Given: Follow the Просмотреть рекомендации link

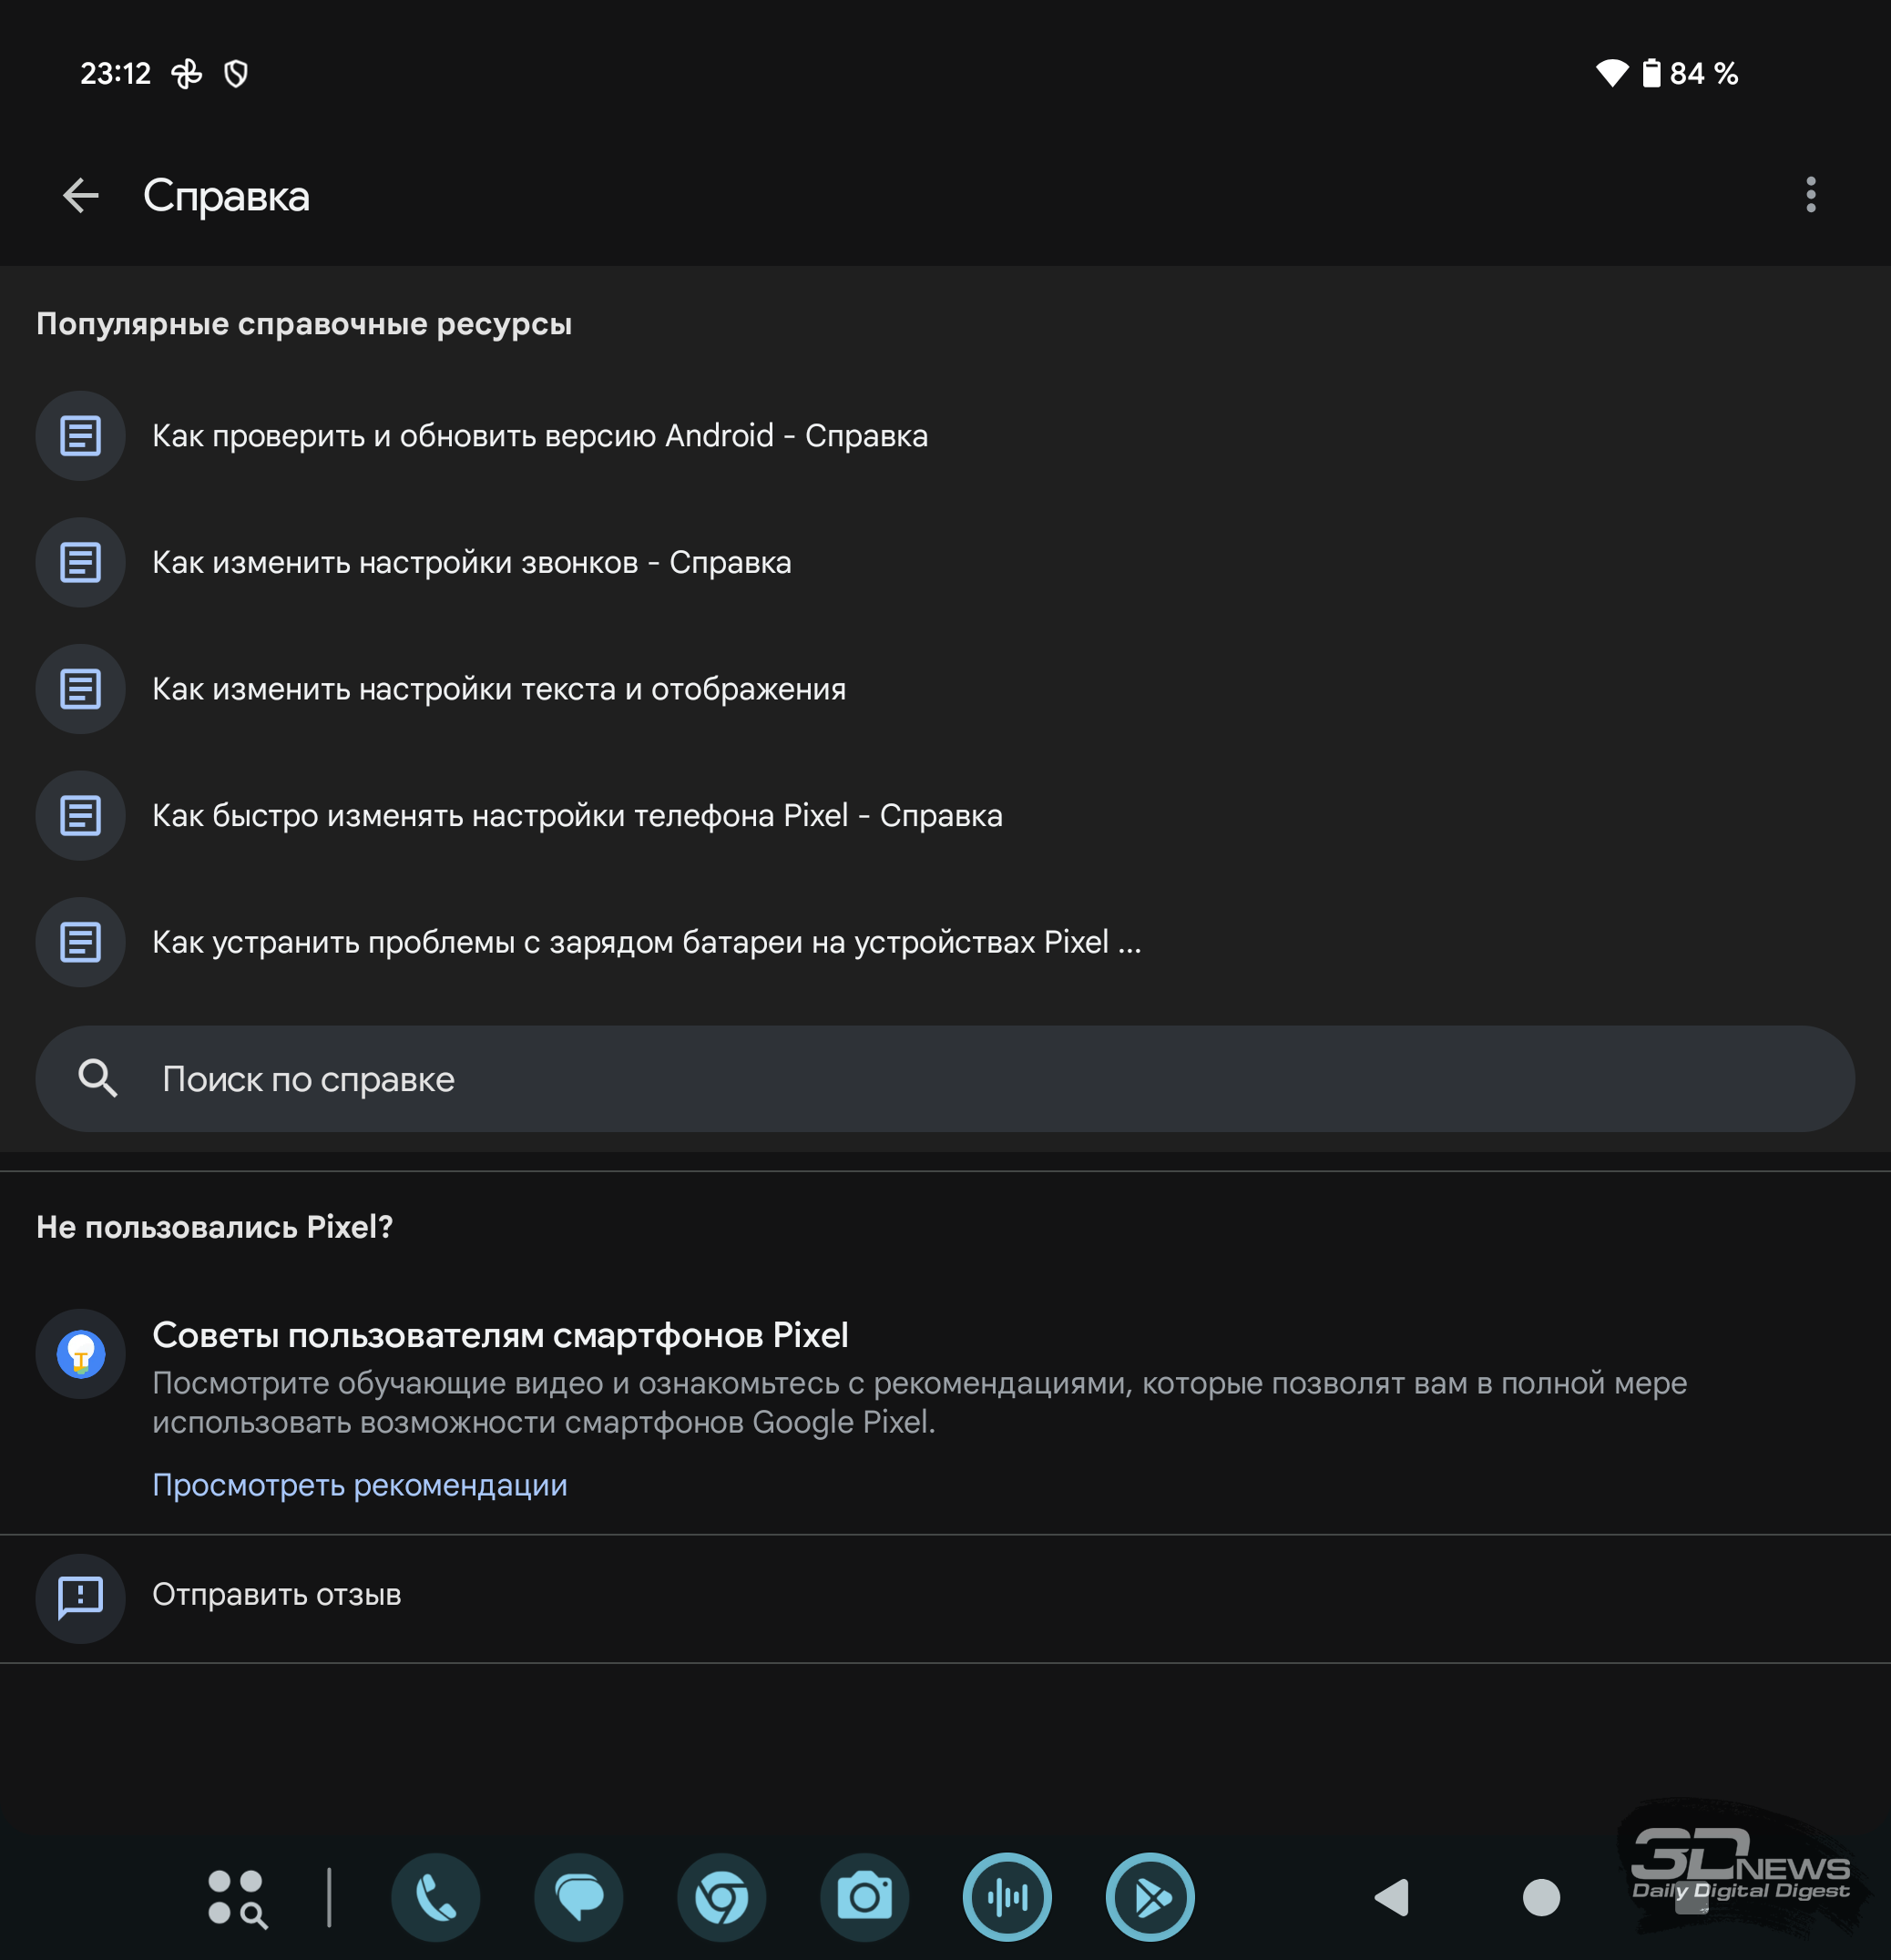Looking at the screenshot, I should pyautogui.click(x=360, y=1485).
